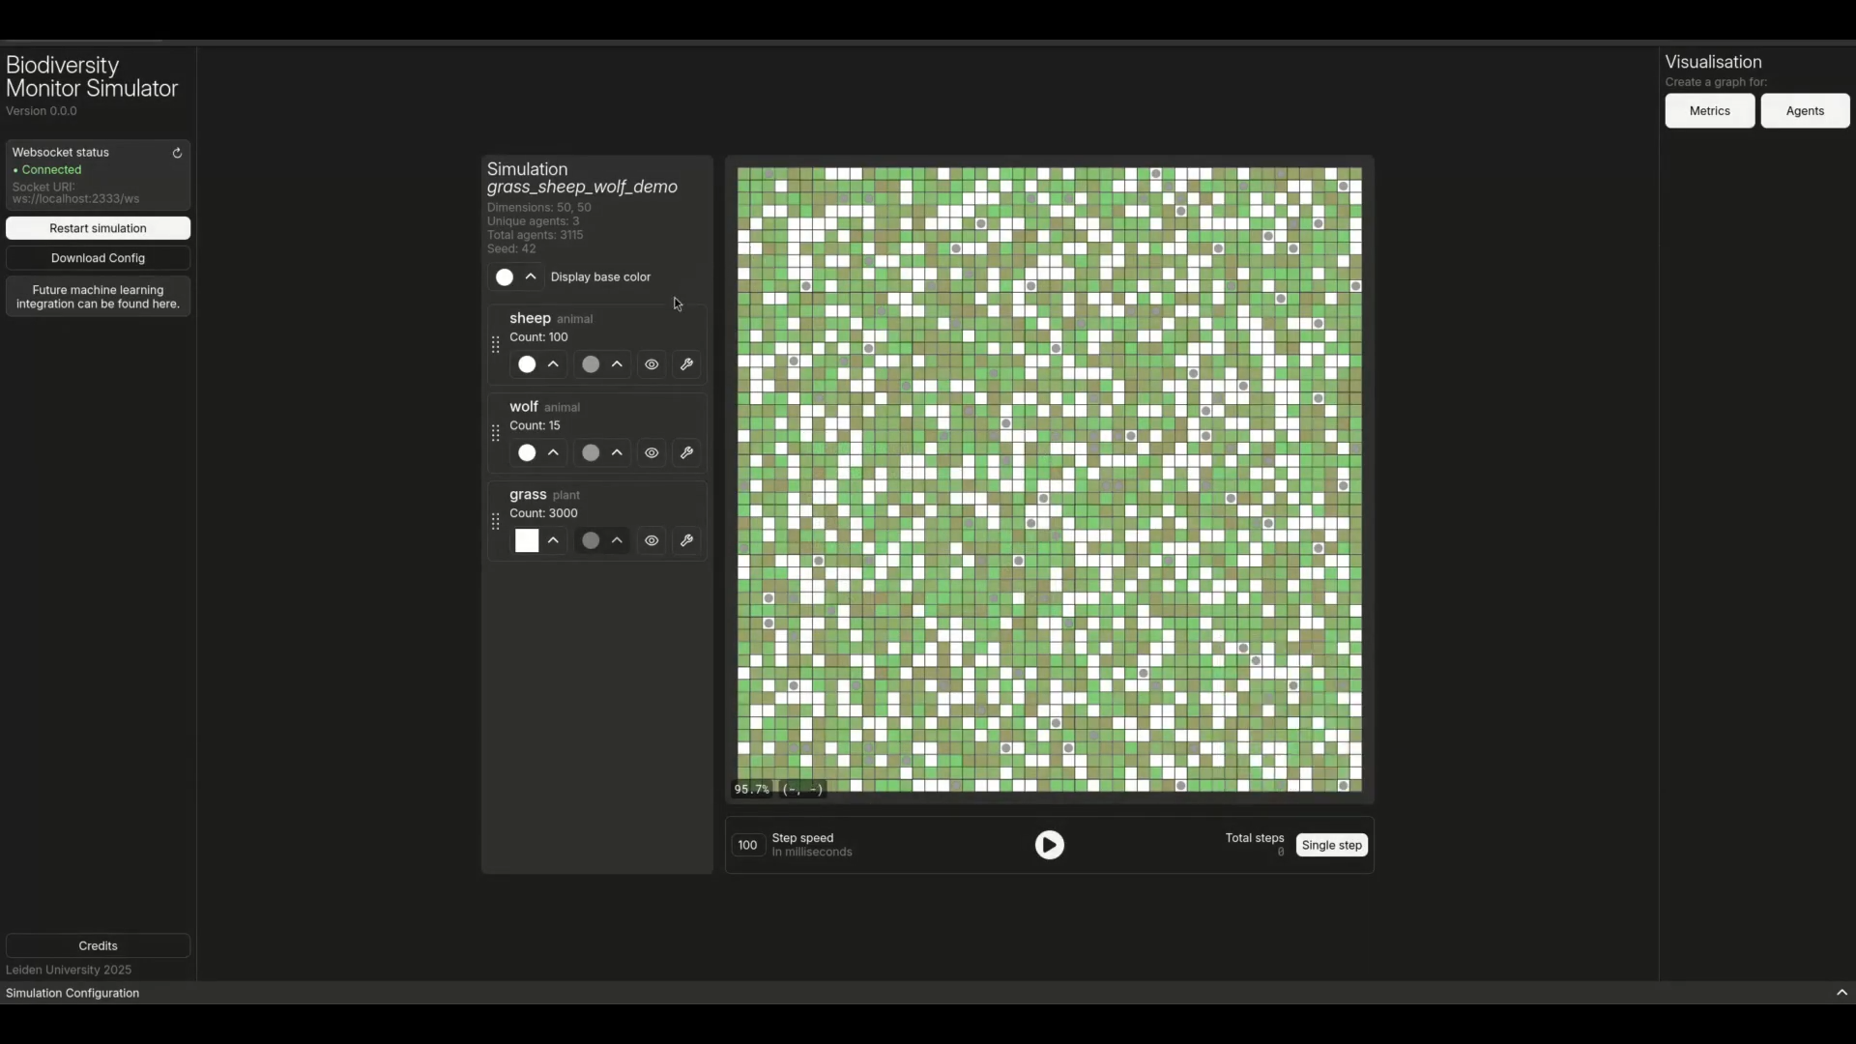This screenshot has height=1044, width=1856.
Task: Click the simulation grid canvas
Action: pyautogui.click(x=1049, y=479)
